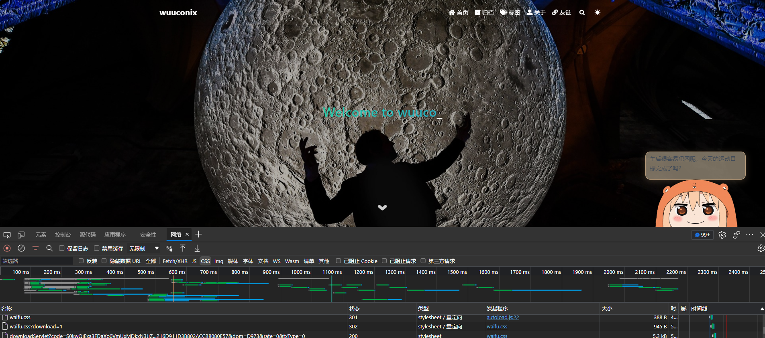Open 关于 in the website nav
Viewport: 765px width, 338px height.
[x=536, y=12]
